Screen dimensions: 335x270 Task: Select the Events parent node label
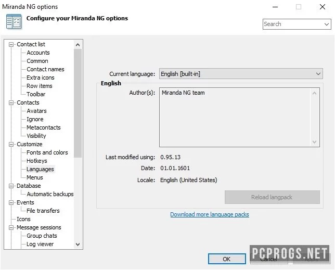click(x=25, y=202)
